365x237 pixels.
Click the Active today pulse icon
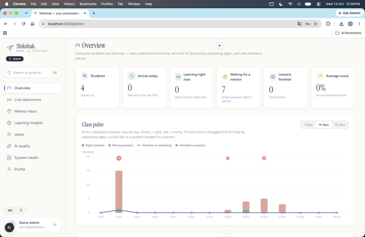coord(131,76)
